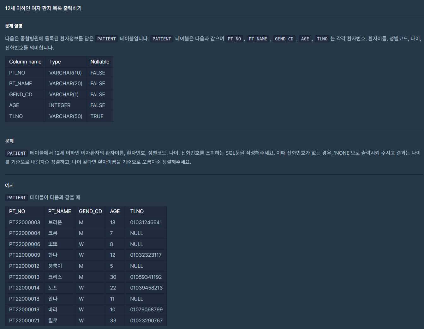Viewport: 424px width, 329px height.
Task: Select patient number PT22000003 in the example table
Action: point(25,223)
